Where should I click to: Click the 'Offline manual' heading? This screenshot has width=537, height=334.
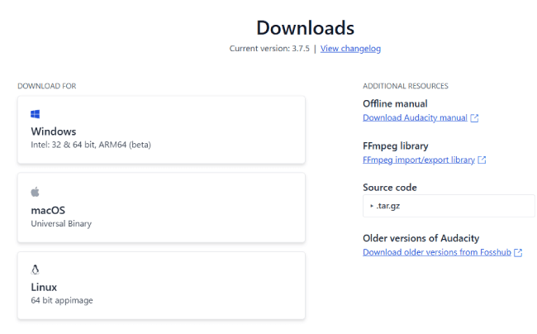pos(395,104)
